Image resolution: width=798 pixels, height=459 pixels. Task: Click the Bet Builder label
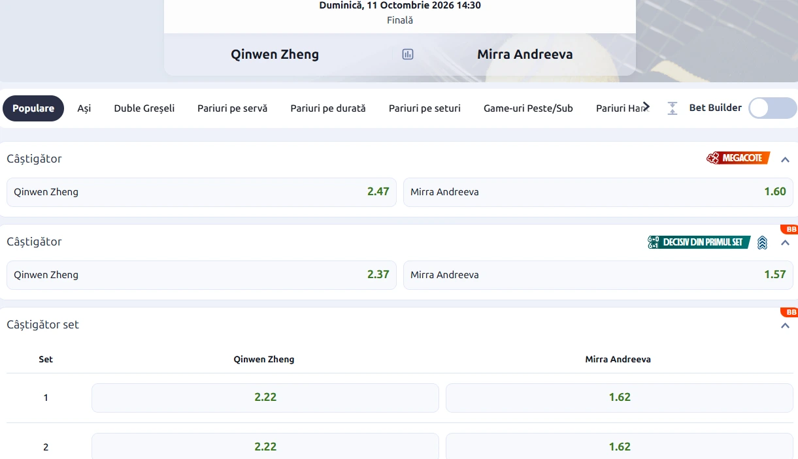(x=716, y=108)
